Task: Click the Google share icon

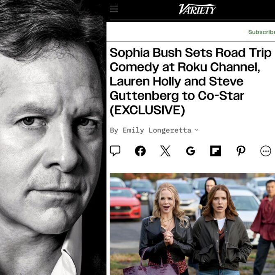Action: (x=190, y=151)
